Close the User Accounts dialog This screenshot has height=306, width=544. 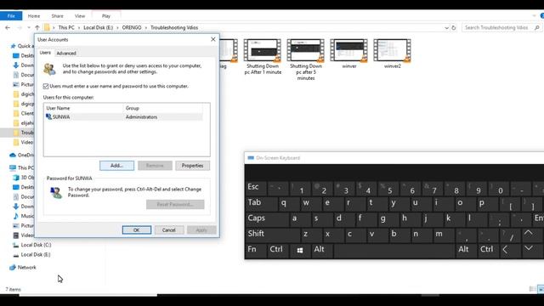213,40
